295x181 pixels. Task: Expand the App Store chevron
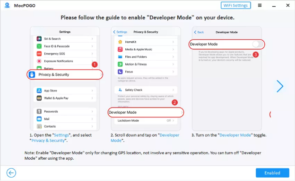[92, 90]
